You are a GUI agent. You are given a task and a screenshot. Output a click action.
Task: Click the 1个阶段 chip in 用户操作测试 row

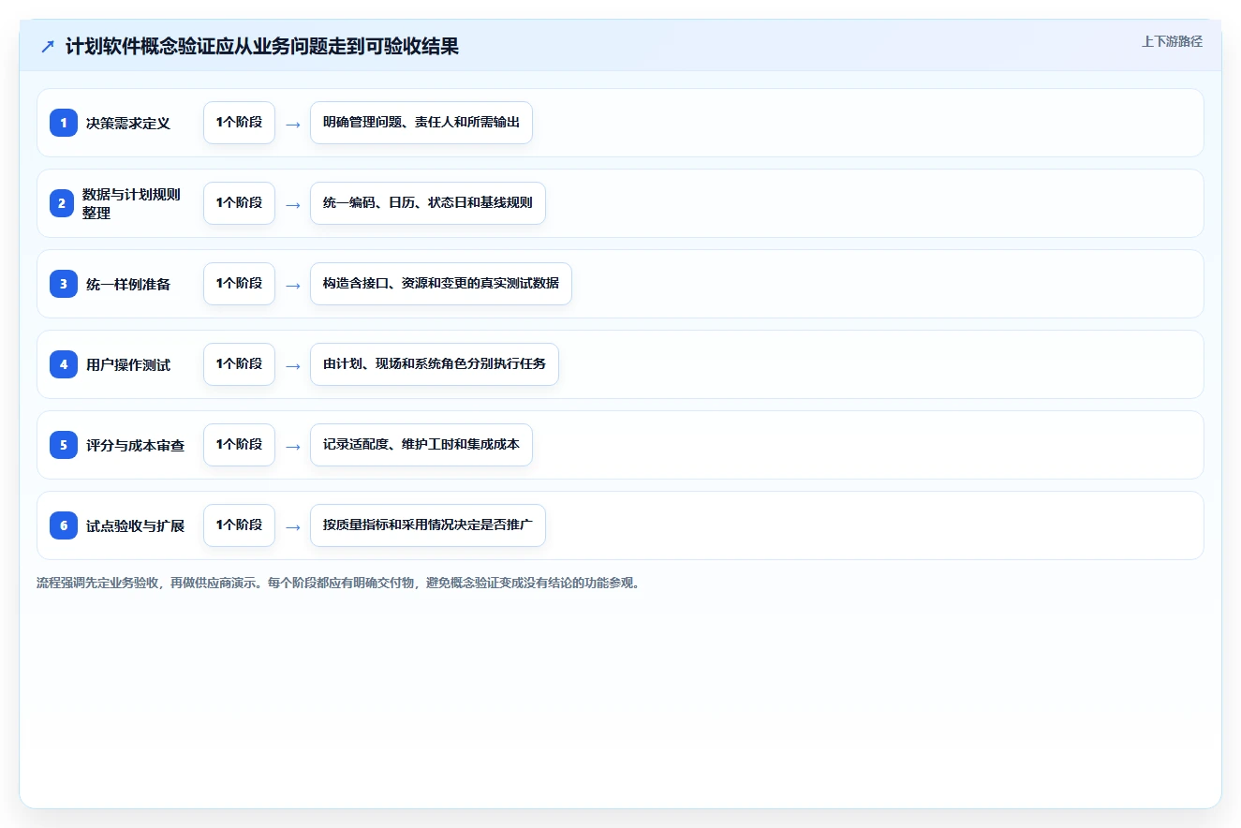(239, 364)
